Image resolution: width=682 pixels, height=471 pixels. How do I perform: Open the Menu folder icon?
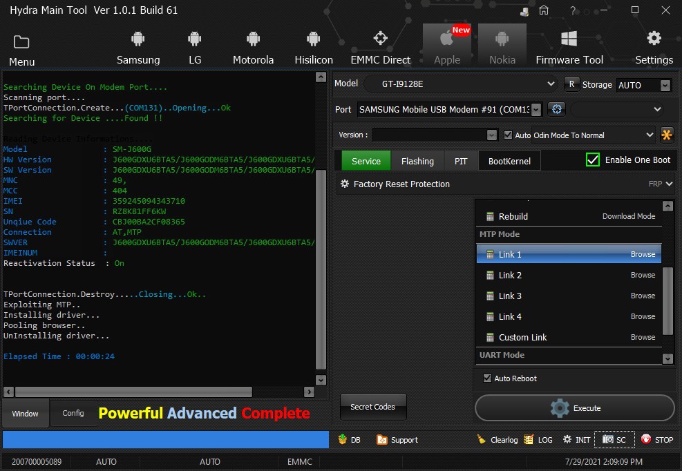point(21,42)
